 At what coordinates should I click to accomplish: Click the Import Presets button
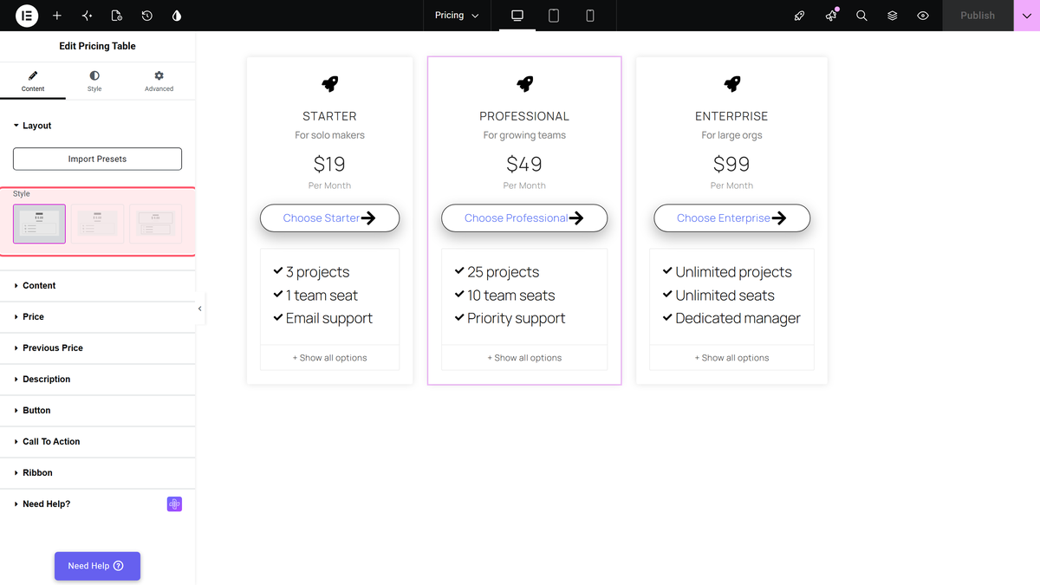97,159
